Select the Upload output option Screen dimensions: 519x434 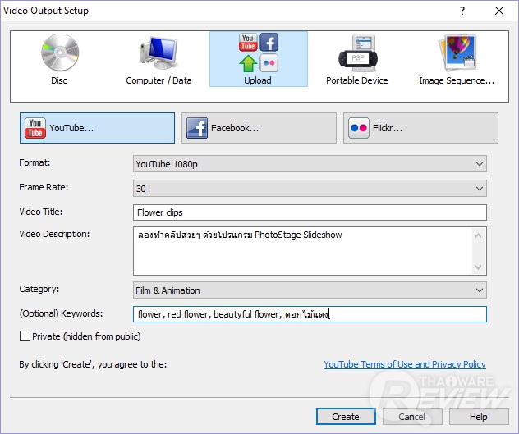point(258,59)
